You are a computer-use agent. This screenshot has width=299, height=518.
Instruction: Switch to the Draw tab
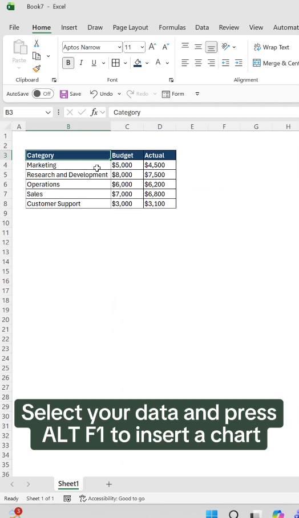[x=95, y=27]
